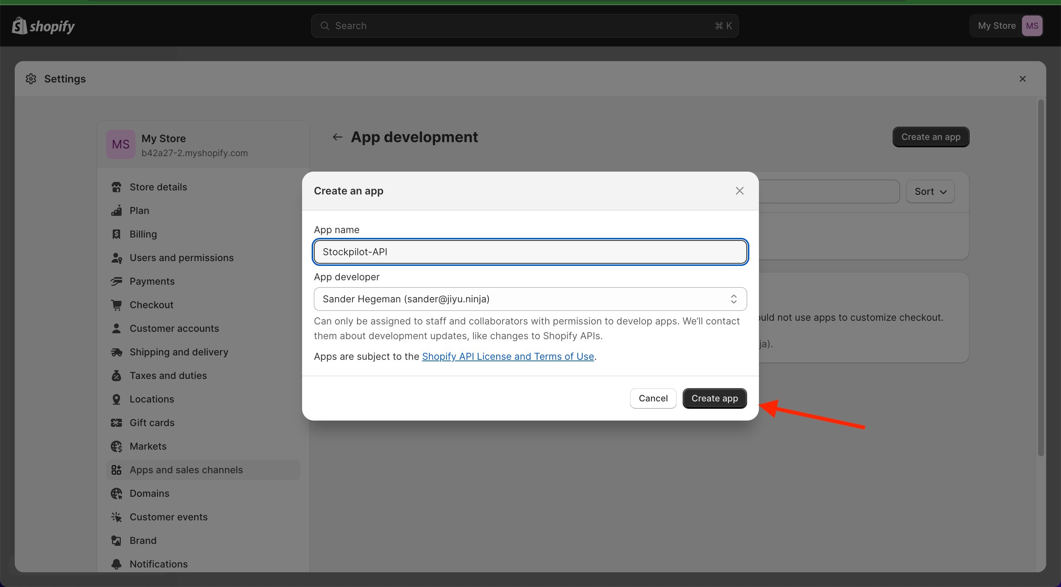Open the App developer dropdown
The image size is (1061, 587).
[x=530, y=299]
